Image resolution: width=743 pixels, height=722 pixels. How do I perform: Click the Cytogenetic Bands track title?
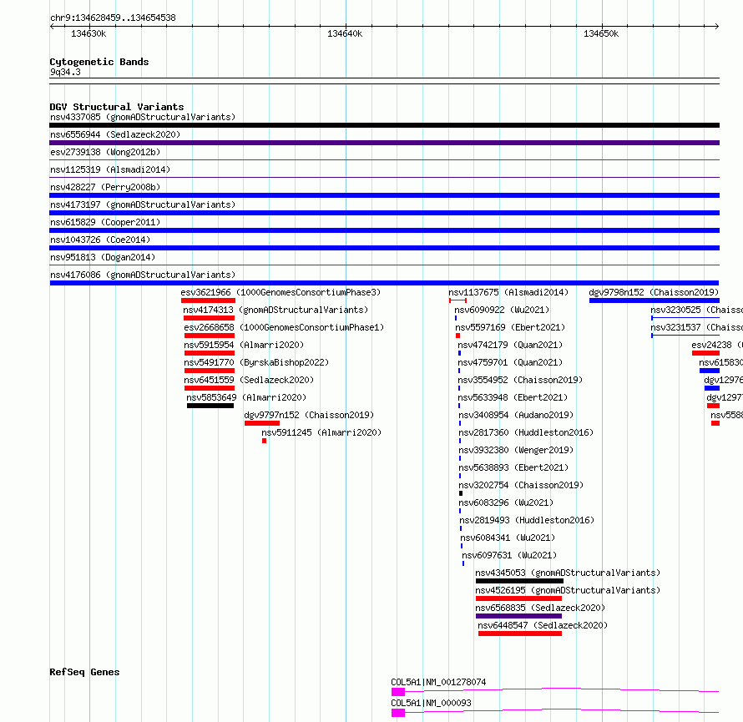[99, 62]
